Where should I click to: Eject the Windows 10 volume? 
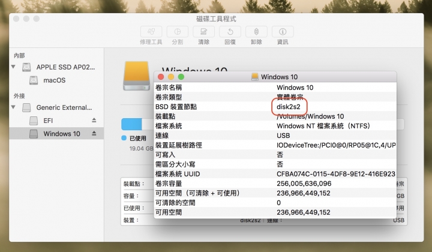94,134
